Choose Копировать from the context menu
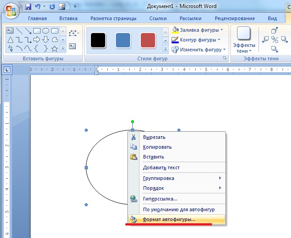 176,147
